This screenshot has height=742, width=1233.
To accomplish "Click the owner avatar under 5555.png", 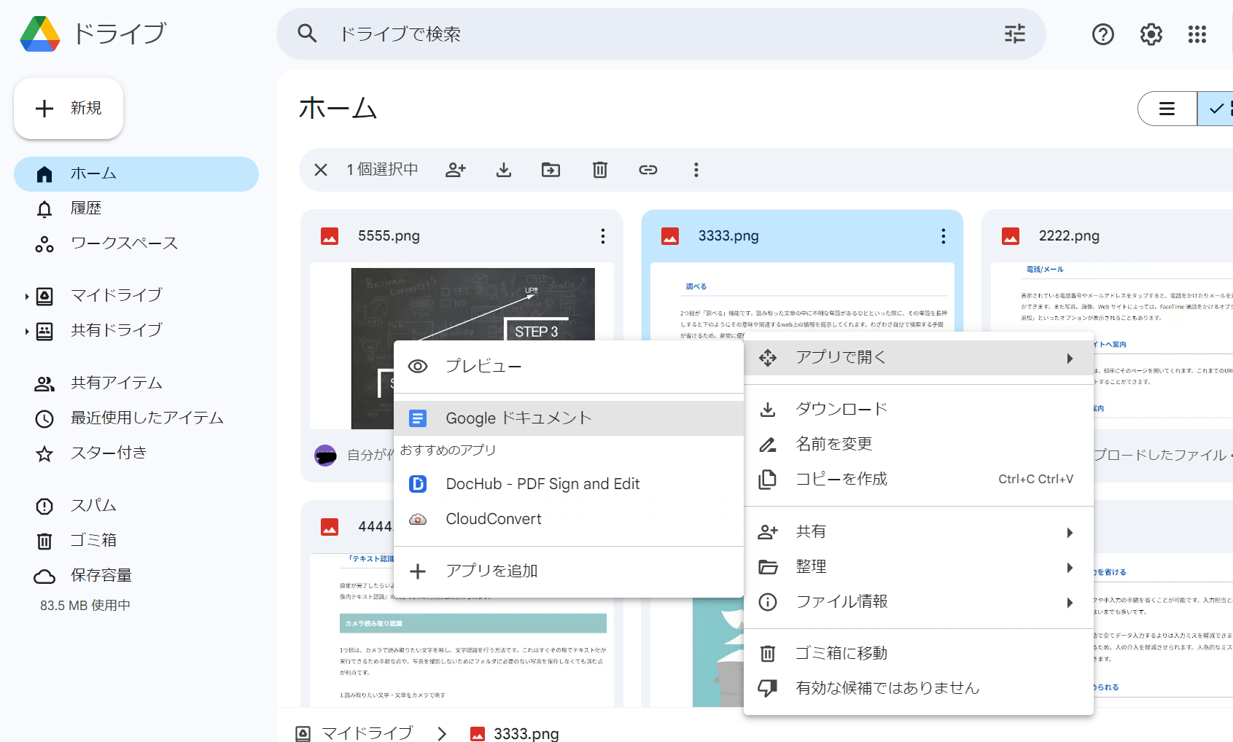I will click(x=325, y=456).
